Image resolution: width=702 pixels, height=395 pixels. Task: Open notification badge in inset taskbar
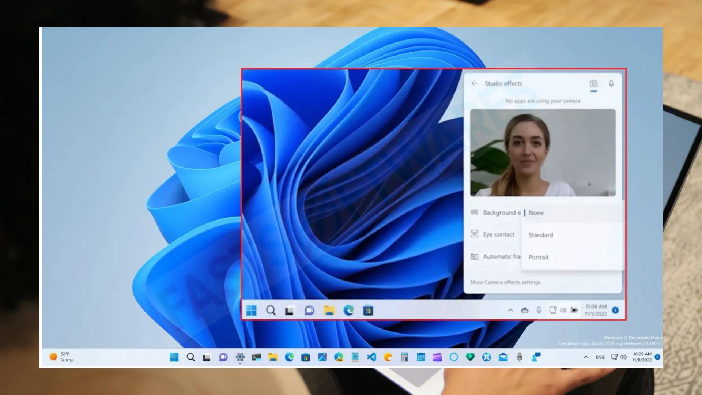[616, 310]
